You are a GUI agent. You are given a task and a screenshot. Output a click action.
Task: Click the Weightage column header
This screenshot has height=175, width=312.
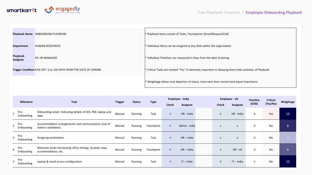pos(288,102)
